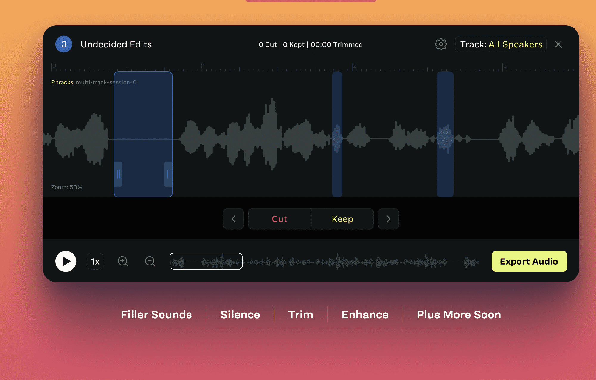The height and width of the screenshot is (380, 596).
Task: Click the left handle of selected region
Action: click(118, 174)
